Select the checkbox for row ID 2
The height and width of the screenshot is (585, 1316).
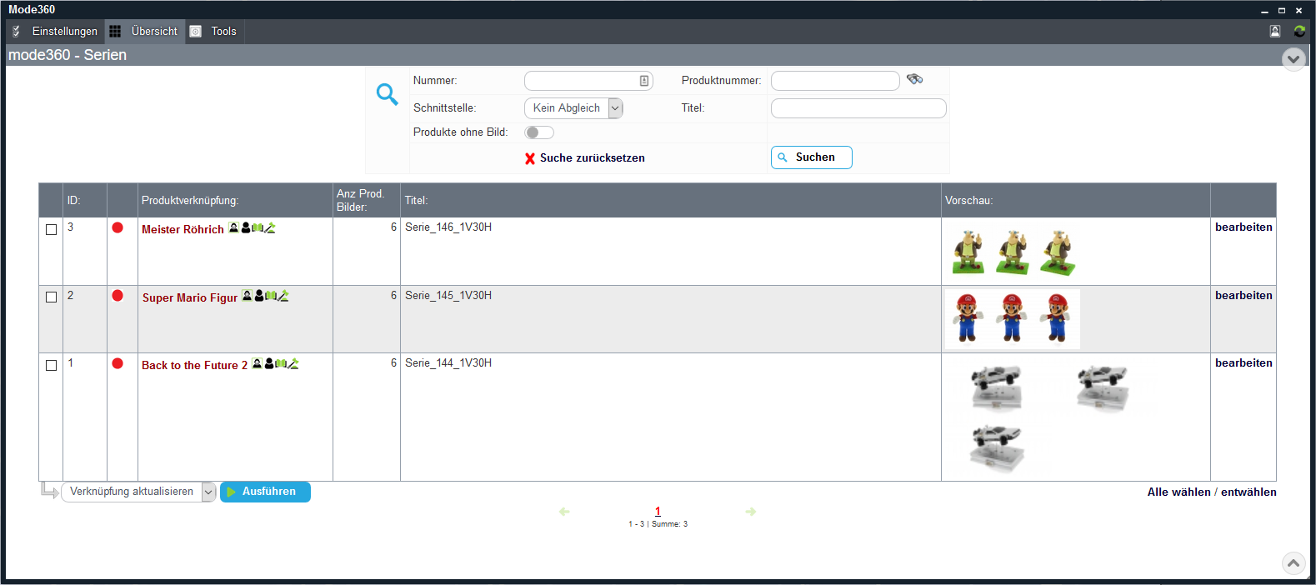pos(52,297)
